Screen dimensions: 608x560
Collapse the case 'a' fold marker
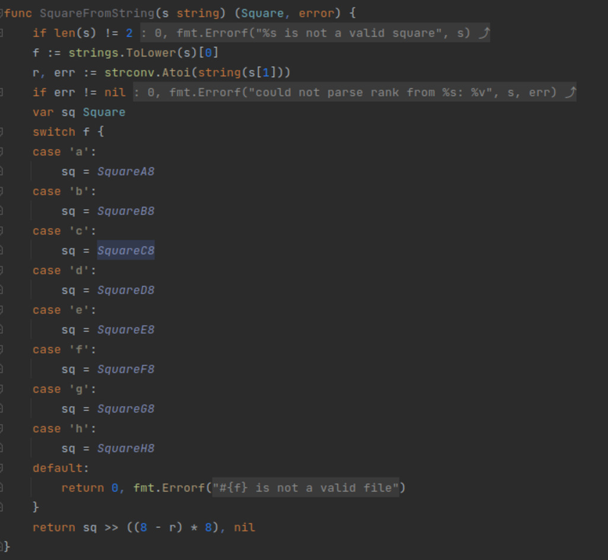(x=2, y=151)
